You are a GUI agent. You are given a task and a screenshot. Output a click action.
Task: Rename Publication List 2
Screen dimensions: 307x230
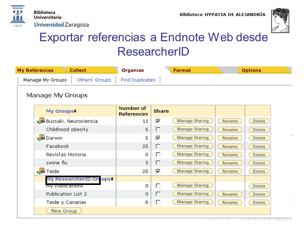(x=230, y=194)
